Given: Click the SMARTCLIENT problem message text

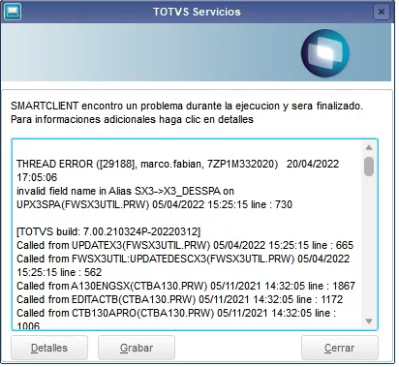Looking at the screenshot, I should 187,106.
